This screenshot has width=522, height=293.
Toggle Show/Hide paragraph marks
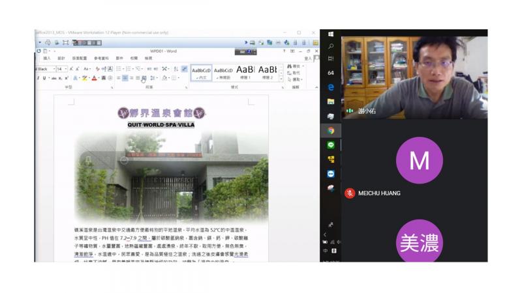pos(184,69)
